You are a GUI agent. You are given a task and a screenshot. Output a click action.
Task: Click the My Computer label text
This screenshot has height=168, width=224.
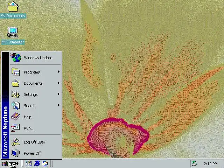[x=13, y=42]
